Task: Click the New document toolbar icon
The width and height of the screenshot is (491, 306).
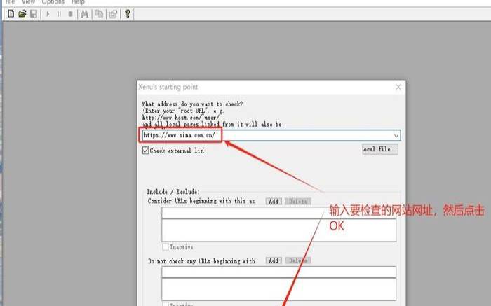Action: pyautogui.click(x=11, y=14)
